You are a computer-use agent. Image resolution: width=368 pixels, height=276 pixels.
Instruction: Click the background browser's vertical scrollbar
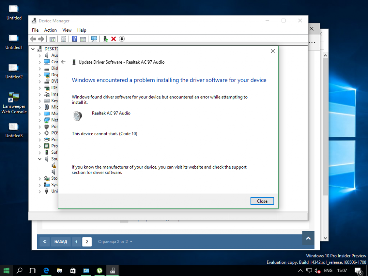click(325, 127)
